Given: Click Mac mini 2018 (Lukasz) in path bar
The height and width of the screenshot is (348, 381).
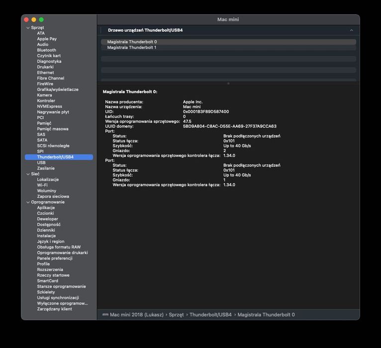Looking at the screenshot, I should pos(137,315).
